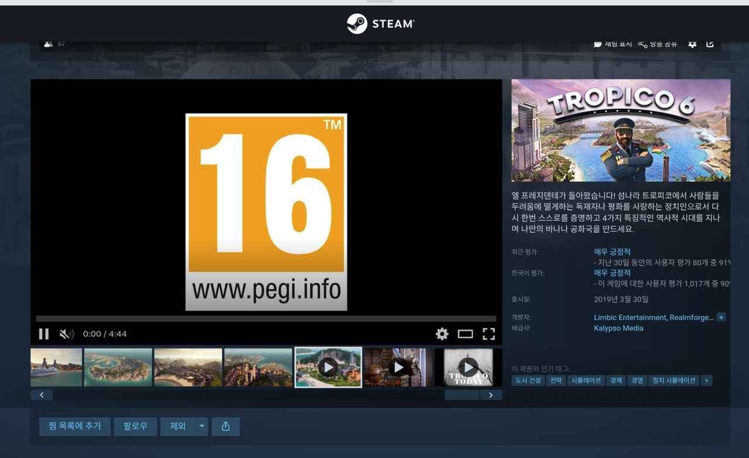
Task: Play the Tropico Today video thumbnail
Action: (x=468, y=367)
